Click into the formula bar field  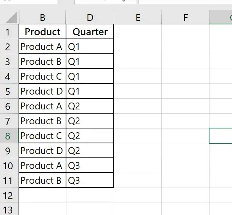point(183,2)
